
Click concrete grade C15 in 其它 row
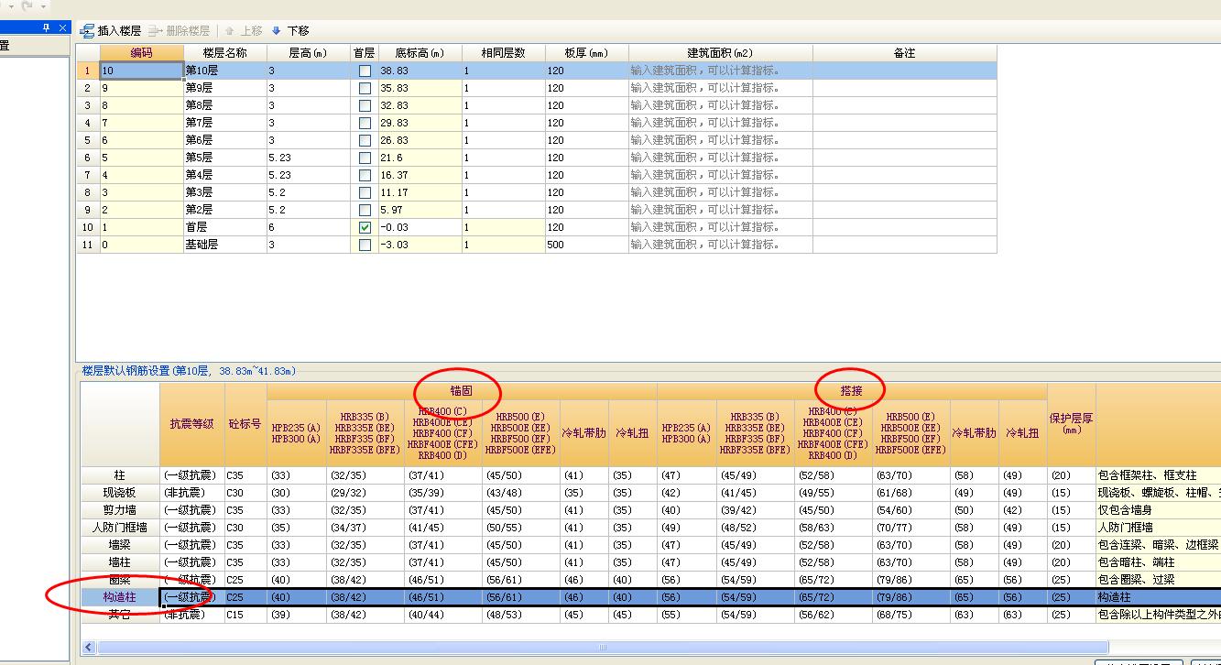(245, 615)
